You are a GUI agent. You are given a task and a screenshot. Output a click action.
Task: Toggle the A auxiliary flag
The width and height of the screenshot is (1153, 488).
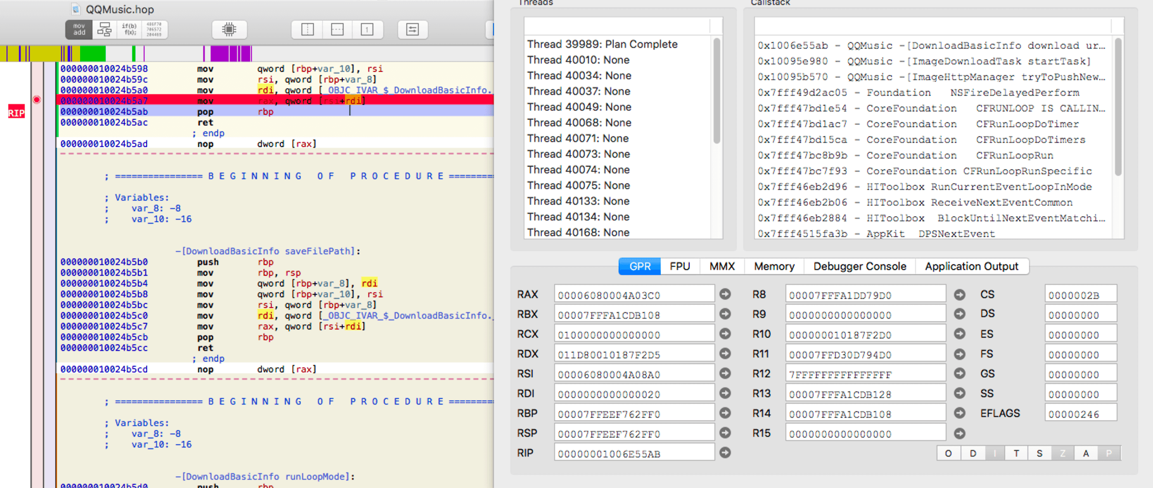[x=1085, y=453]
